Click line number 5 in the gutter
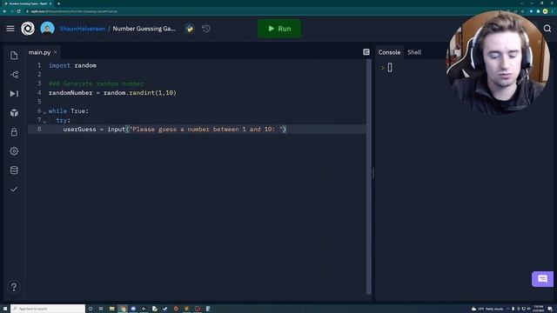557x313 pixels. coord(39,102)
